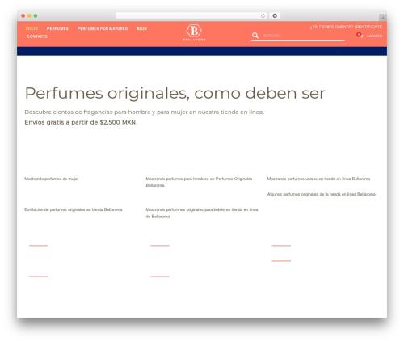
Task: Open the Contacto menu item
Action: [37, 36]
